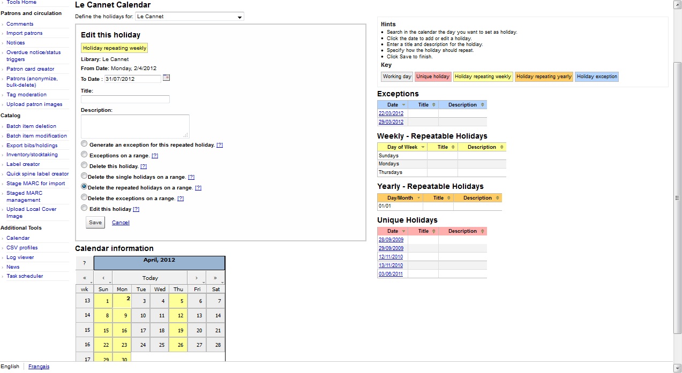Open the To Date calendar picker icon
682x373 pixels.
tap(166, 78)
